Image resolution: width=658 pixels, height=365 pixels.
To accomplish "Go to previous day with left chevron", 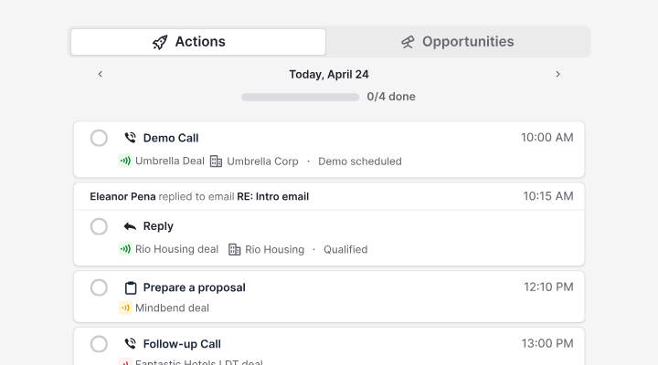I will 101,74.
